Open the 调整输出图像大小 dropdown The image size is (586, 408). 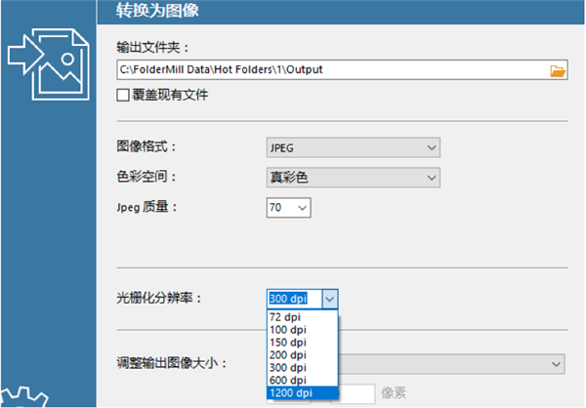click(451, 364)
